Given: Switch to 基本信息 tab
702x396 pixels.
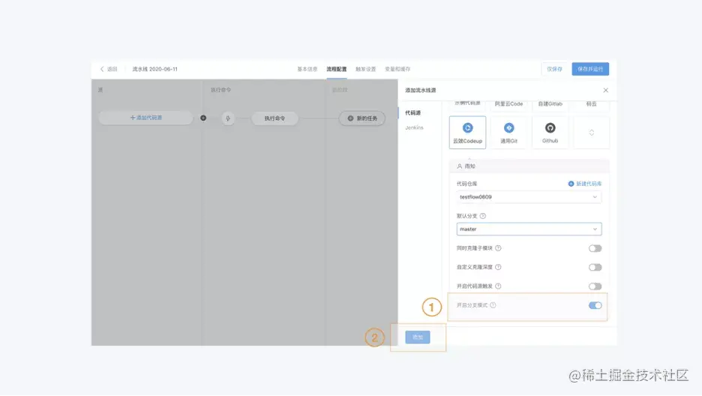Looking at the screenshot, I should click(307, 69).
